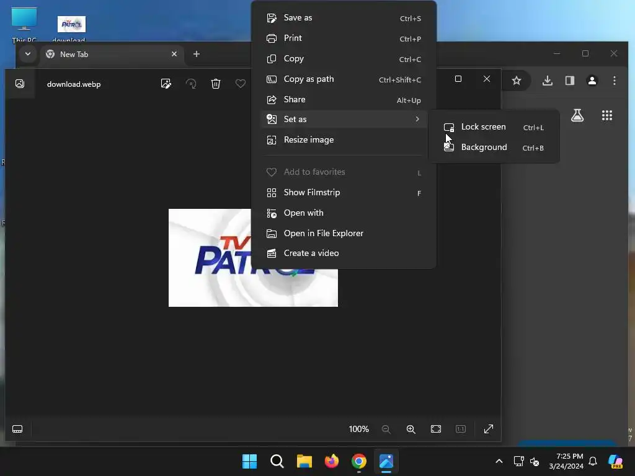Choose Save as from context menu

point(344,18)
